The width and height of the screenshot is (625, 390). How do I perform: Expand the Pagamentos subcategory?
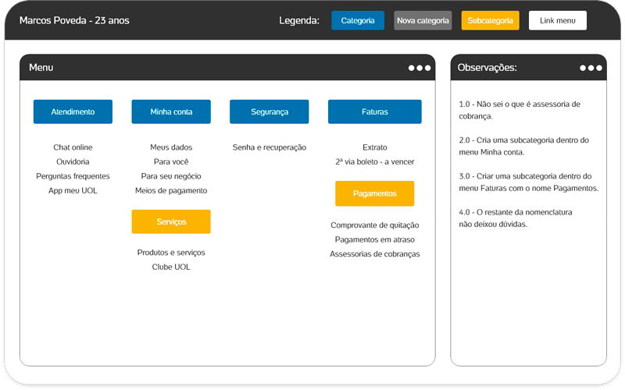(374, 193)
